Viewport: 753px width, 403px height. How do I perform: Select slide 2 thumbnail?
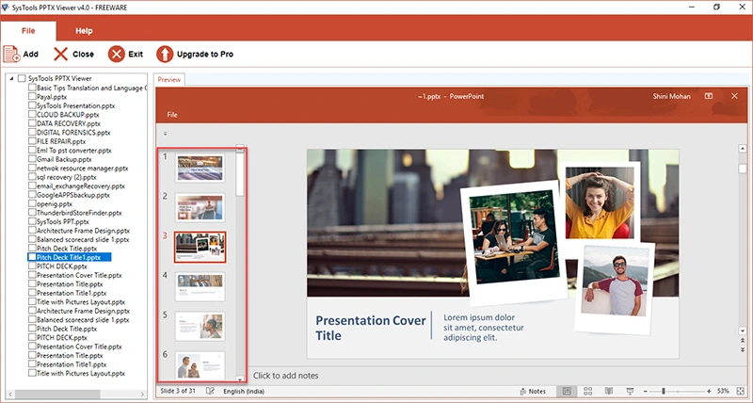pyautogui.click(x=200, y=207)
